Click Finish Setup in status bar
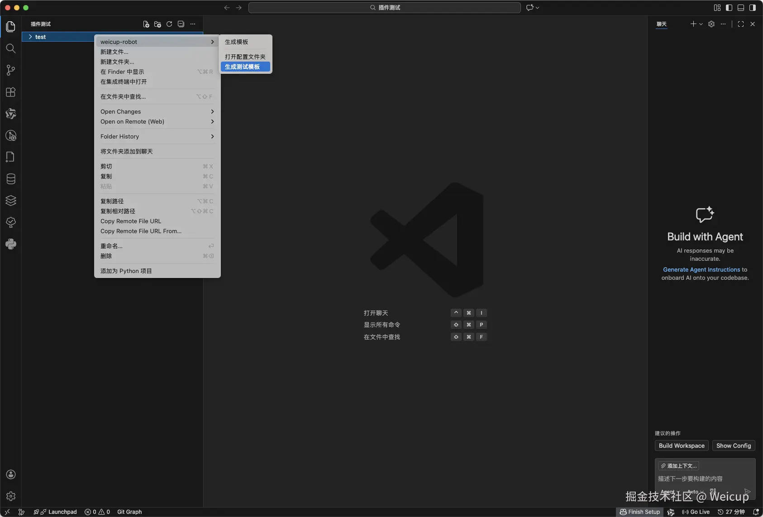This screenshot has width=763, height=517. coord(640,512)
